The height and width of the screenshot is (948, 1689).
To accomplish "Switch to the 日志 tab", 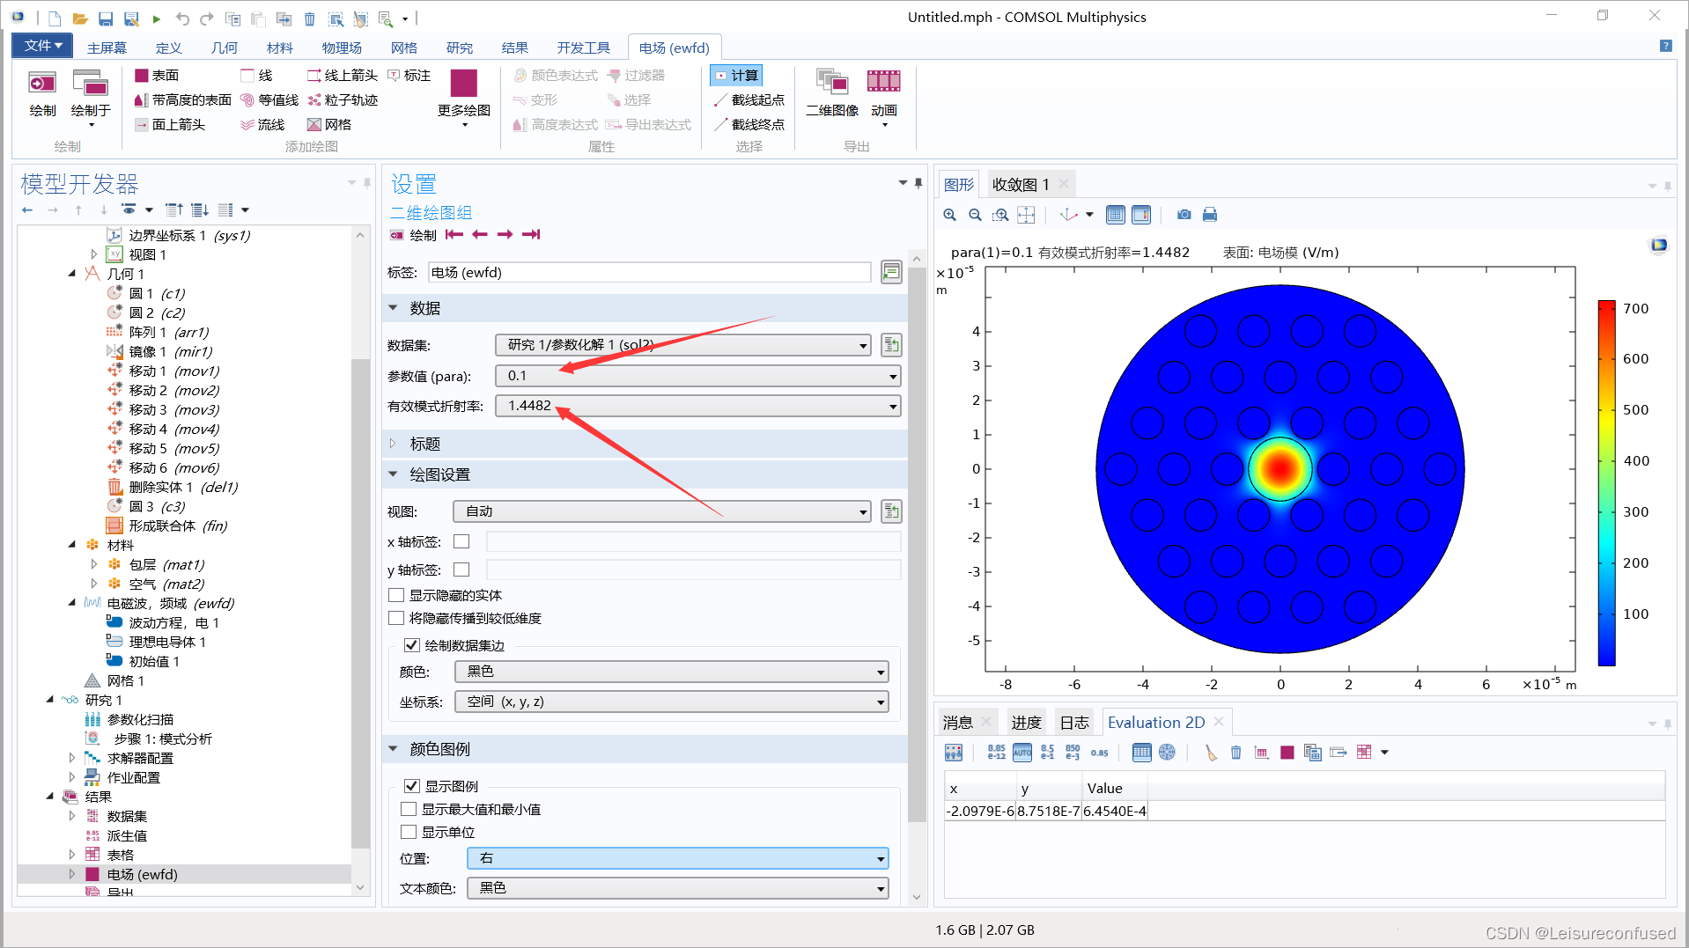I will (x=1074, y=723).
